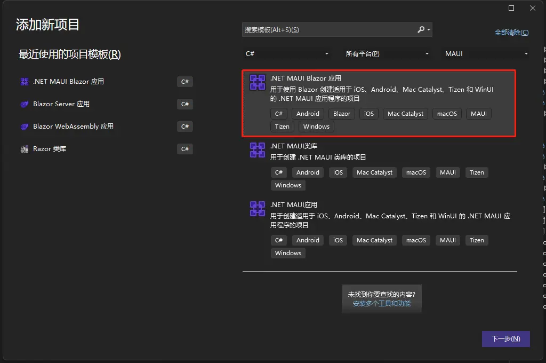Image resolution: width=546 pixels, height=363 pixels.
Task: Focus the 搜索模板 search box
Action: tap(328, 30)
